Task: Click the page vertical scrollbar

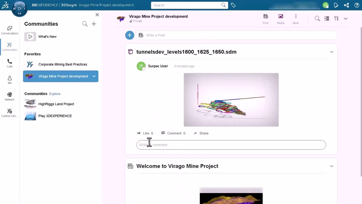Action: [x=361, y=102]
